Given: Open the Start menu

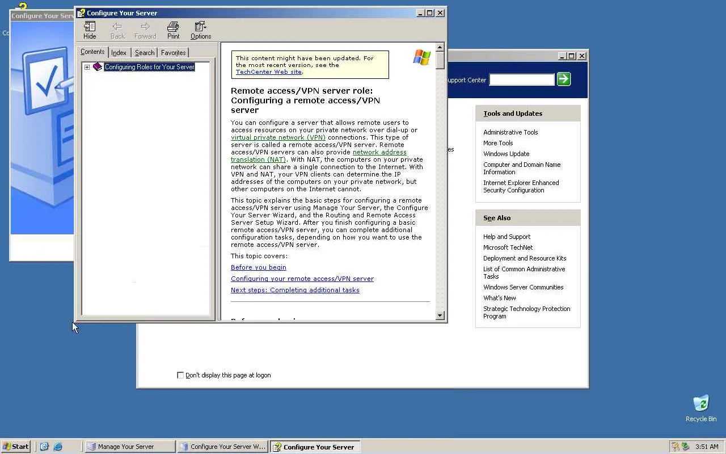Looking at the screenshot, I should (x=15, y=447).
